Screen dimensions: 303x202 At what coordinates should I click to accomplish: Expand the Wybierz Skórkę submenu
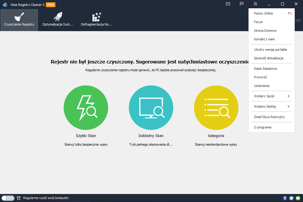pyautogui.click(x=272, y=106)
